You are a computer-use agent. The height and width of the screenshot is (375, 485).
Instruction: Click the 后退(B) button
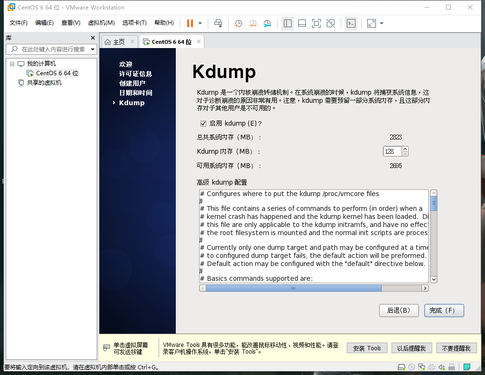pyautogui.click(x=399, y=310)
